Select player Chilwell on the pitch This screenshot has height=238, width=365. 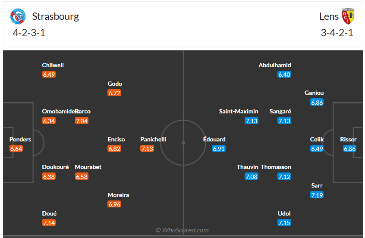point(53,65)
